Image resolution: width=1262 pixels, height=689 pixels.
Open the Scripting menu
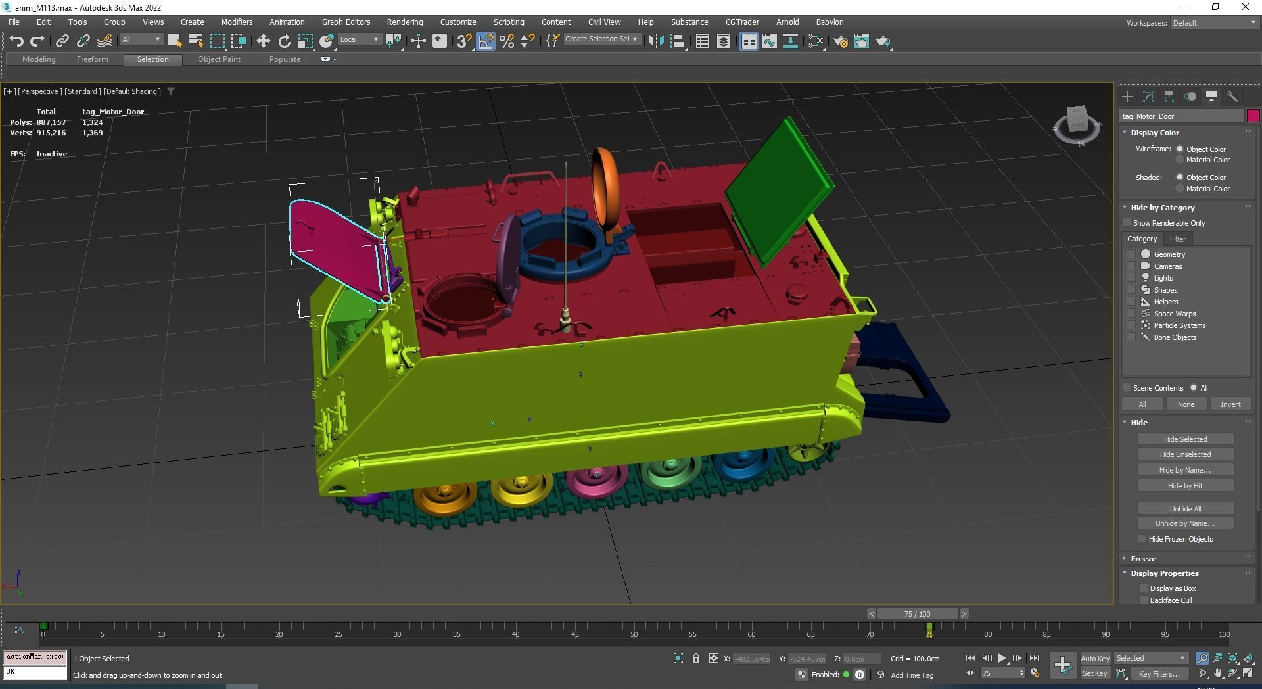click(509, 22)
